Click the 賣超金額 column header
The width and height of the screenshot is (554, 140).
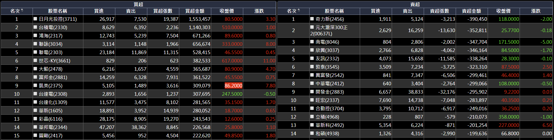[472, 11]
